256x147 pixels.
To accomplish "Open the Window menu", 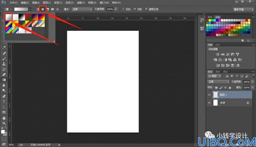I will click(x=104, y=3).
